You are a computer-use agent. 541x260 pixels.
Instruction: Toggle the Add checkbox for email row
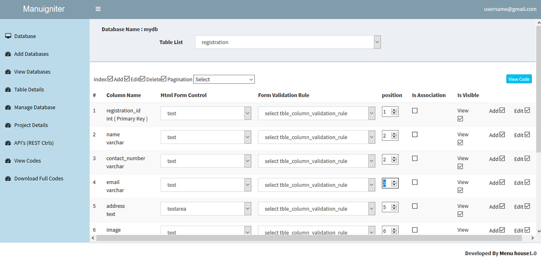(502, 182)
